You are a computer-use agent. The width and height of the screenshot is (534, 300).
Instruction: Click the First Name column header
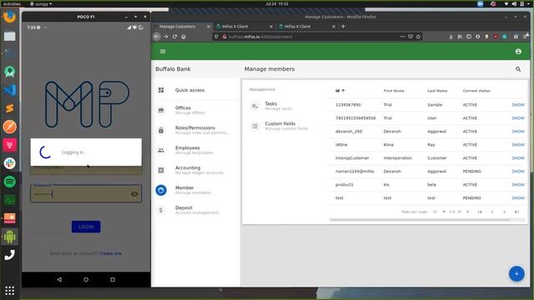click(x=394, y=91)
